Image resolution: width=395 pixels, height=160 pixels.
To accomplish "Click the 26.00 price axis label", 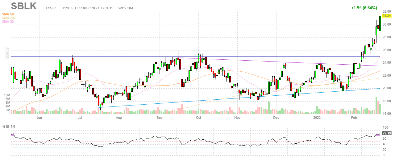I will coord(387,50).
